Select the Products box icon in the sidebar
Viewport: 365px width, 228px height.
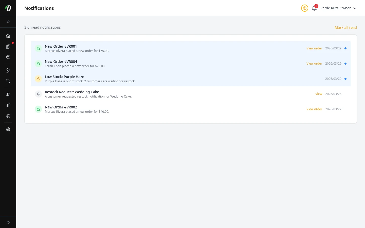pyautogui.click(x=8, y=57)
